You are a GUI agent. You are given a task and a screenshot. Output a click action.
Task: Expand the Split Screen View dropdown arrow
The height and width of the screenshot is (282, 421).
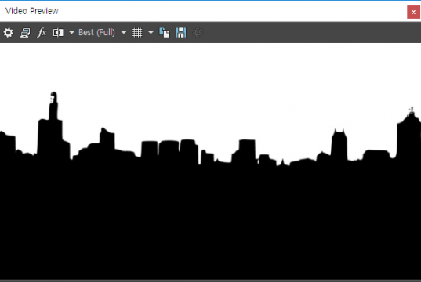[71, 33]
